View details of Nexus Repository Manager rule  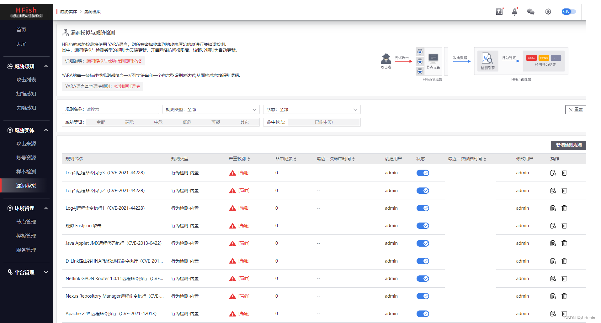point(553,296)
